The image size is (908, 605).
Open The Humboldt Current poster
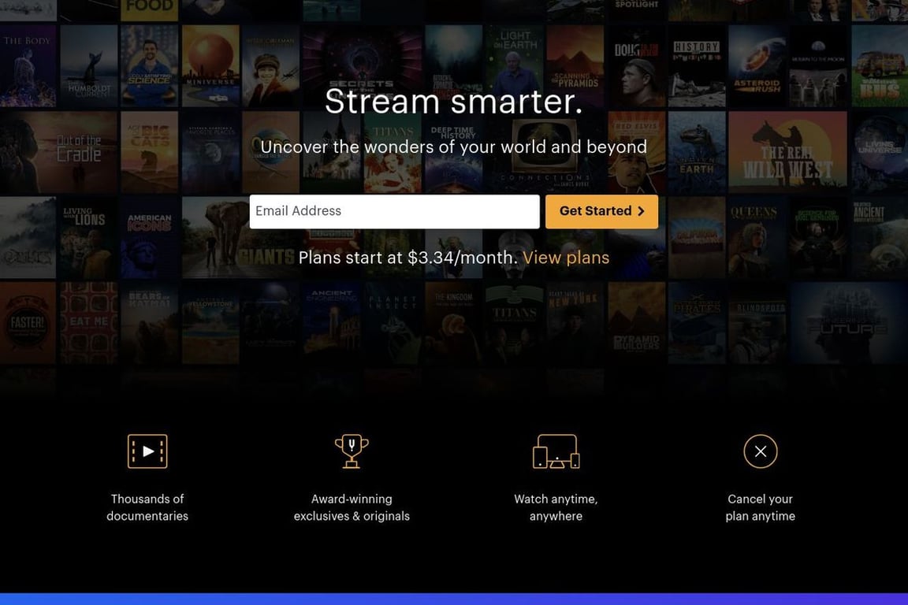click(x=88, y=66)
